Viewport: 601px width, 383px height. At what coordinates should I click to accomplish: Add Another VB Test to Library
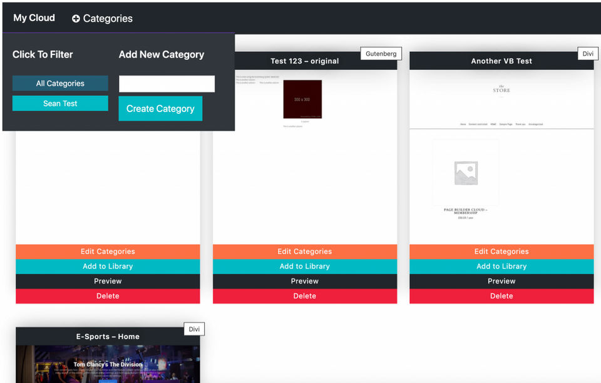pos(501,267)
